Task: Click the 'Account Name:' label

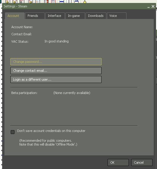Action: click(x=22, y=27)
